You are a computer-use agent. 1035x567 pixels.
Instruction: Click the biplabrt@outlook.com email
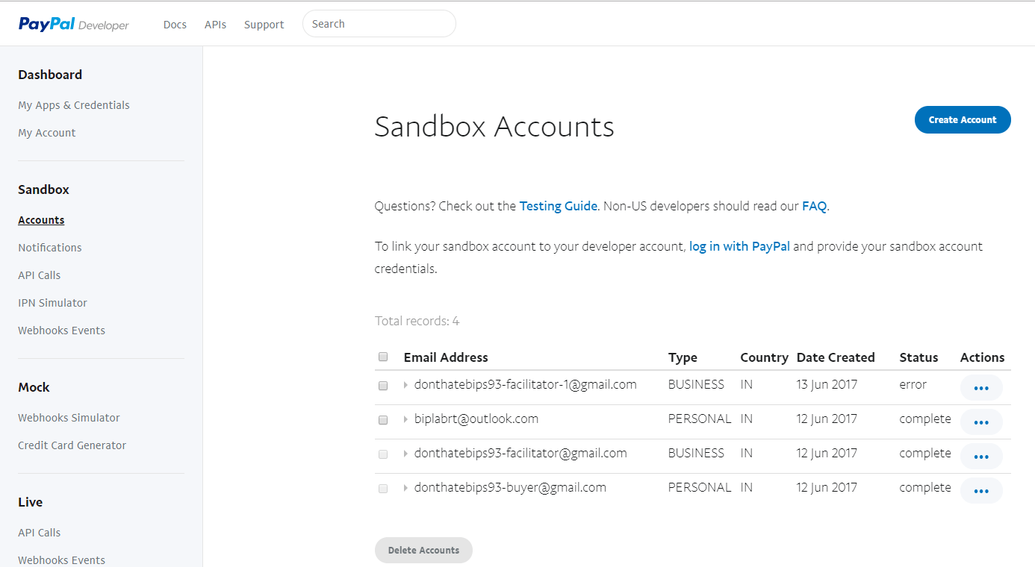476,419
